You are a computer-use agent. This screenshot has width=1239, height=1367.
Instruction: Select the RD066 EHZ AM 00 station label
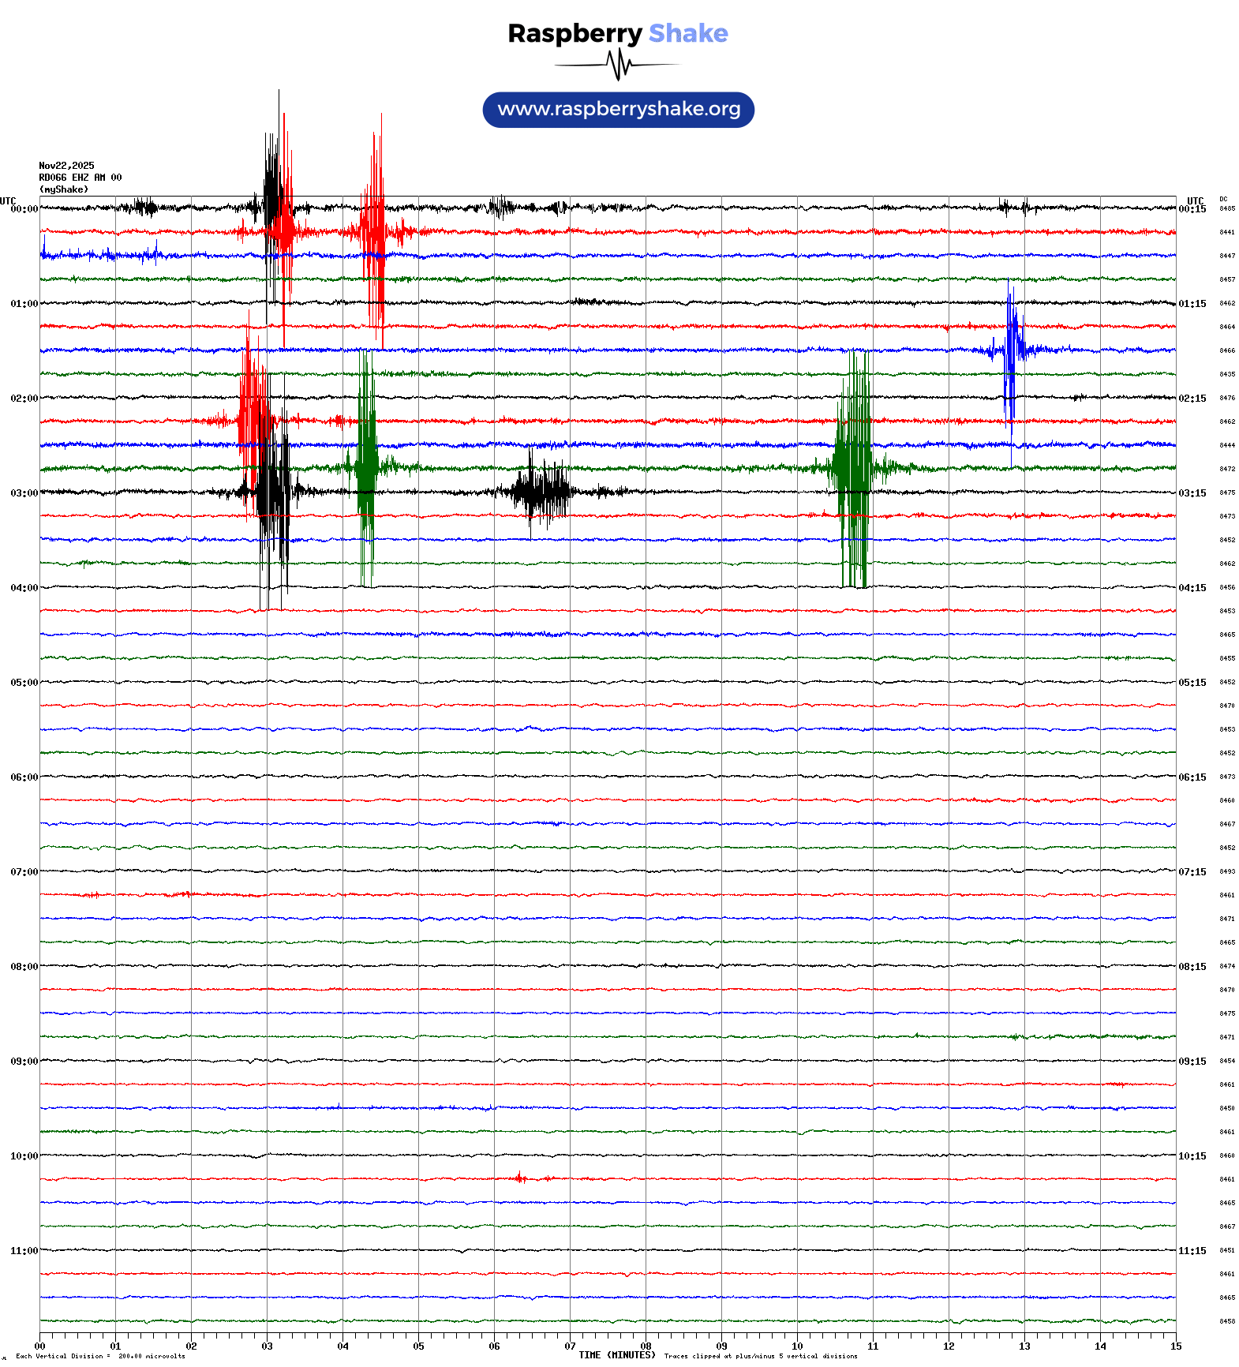pos(80,178)
